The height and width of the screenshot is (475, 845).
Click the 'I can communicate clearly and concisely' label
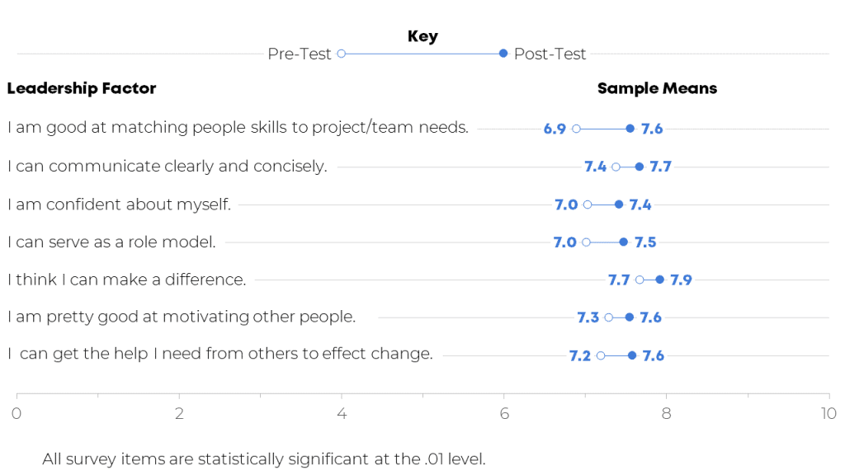click(168, 167)
